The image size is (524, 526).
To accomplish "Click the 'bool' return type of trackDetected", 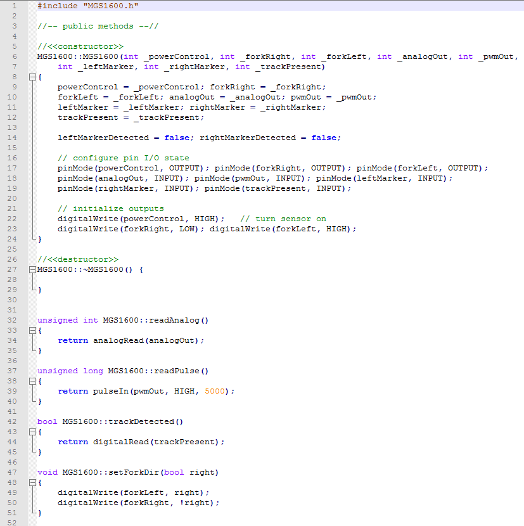I will click(x=48, y=421).
